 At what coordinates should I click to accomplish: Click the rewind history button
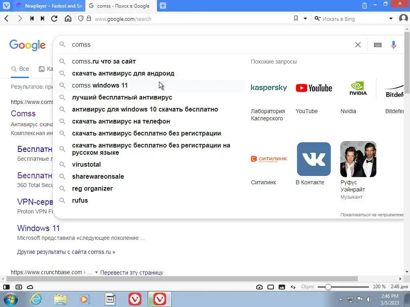(x=32, y=18)
